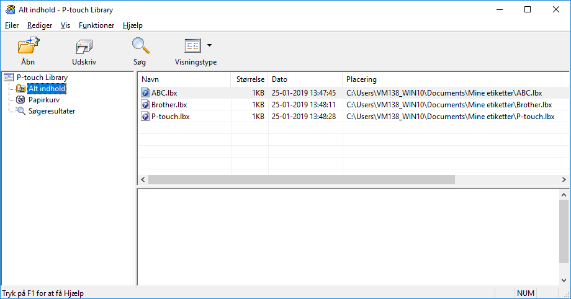Open the Funktioner menu
This screenshot has width=571, height=299.
96,25
